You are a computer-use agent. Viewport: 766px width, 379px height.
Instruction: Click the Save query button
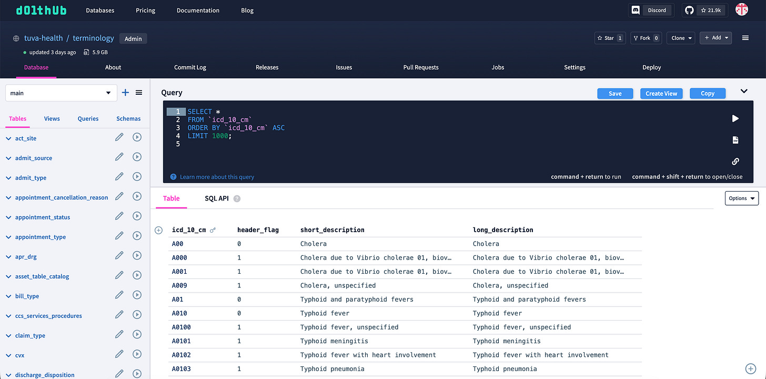pyautogui.click(x=615, y=93)
